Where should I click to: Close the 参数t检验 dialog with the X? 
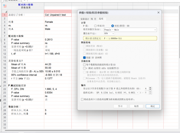[158, 12]
